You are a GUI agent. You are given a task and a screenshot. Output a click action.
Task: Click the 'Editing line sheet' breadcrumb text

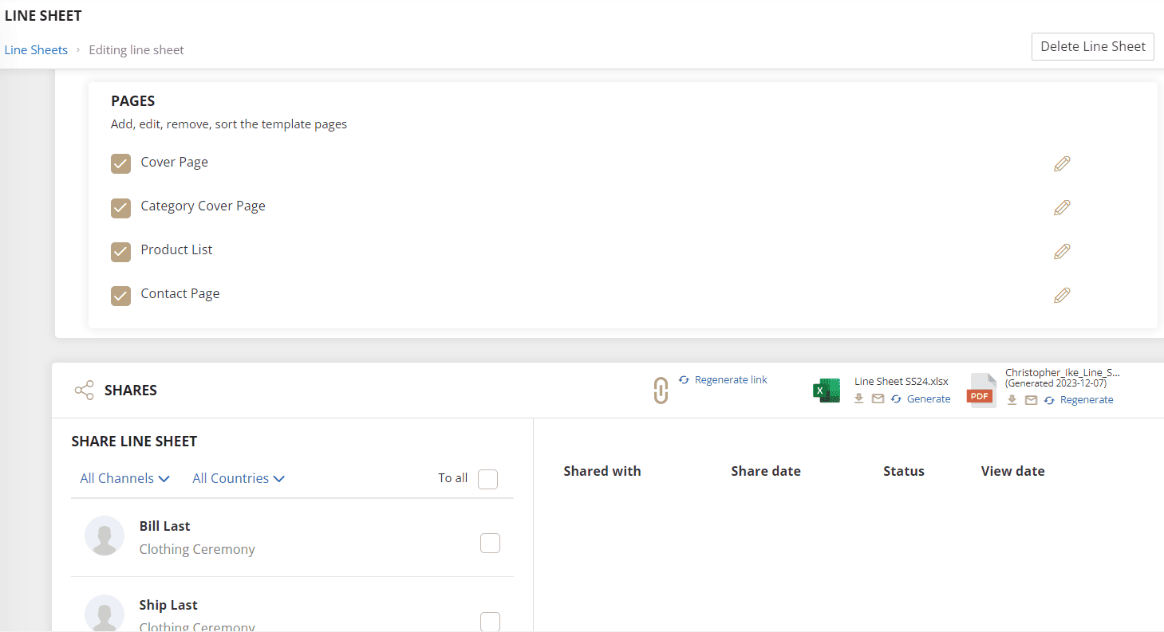(x=136, y=49)
